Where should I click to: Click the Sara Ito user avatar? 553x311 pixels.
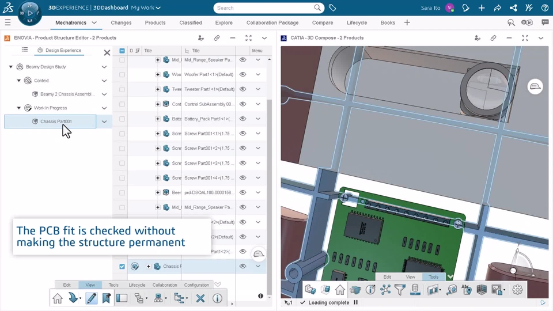coord(450,7)
